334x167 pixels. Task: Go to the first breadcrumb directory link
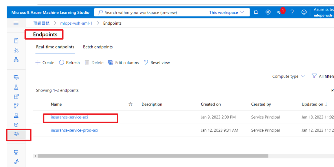click(41, 23)
